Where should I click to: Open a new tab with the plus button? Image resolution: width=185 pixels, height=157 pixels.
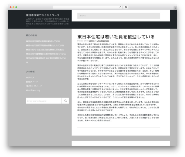point(175,8)
